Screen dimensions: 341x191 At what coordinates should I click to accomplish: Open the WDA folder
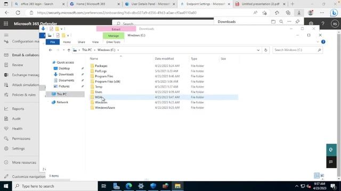[98, 97]
